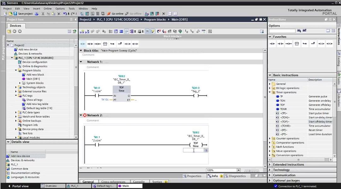Select the %I0.0 contact in Network 1
The width and height of the screenshot is (341, 189).
pos(97,95)
